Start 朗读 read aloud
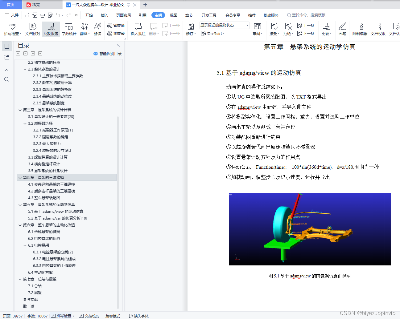 pos(97,29)
